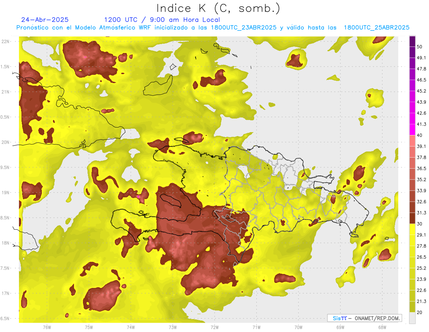Click the color scale value '27.8'
This screenshot has height=332, width=429.
click(421, 246)
